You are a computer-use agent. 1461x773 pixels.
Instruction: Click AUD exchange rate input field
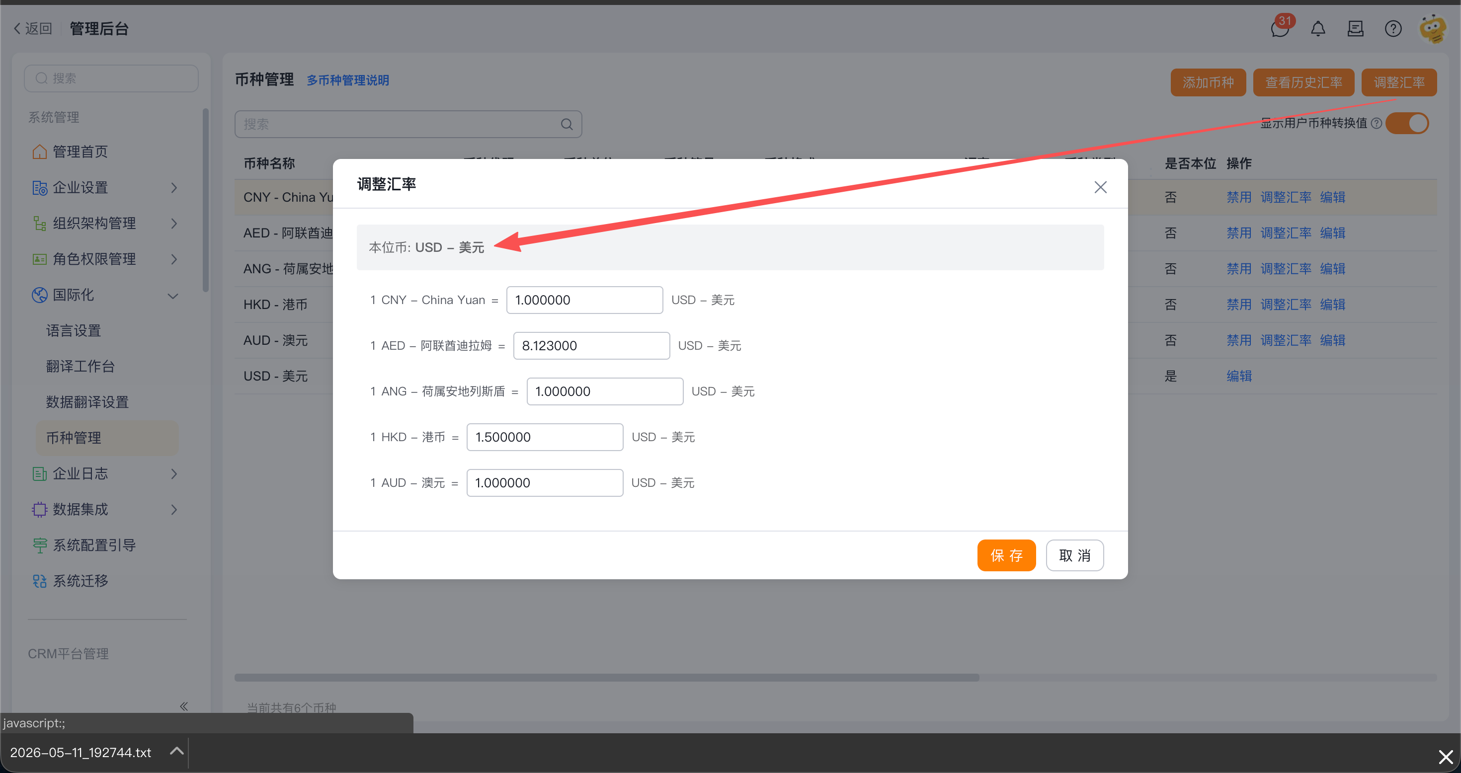point(545,482)
